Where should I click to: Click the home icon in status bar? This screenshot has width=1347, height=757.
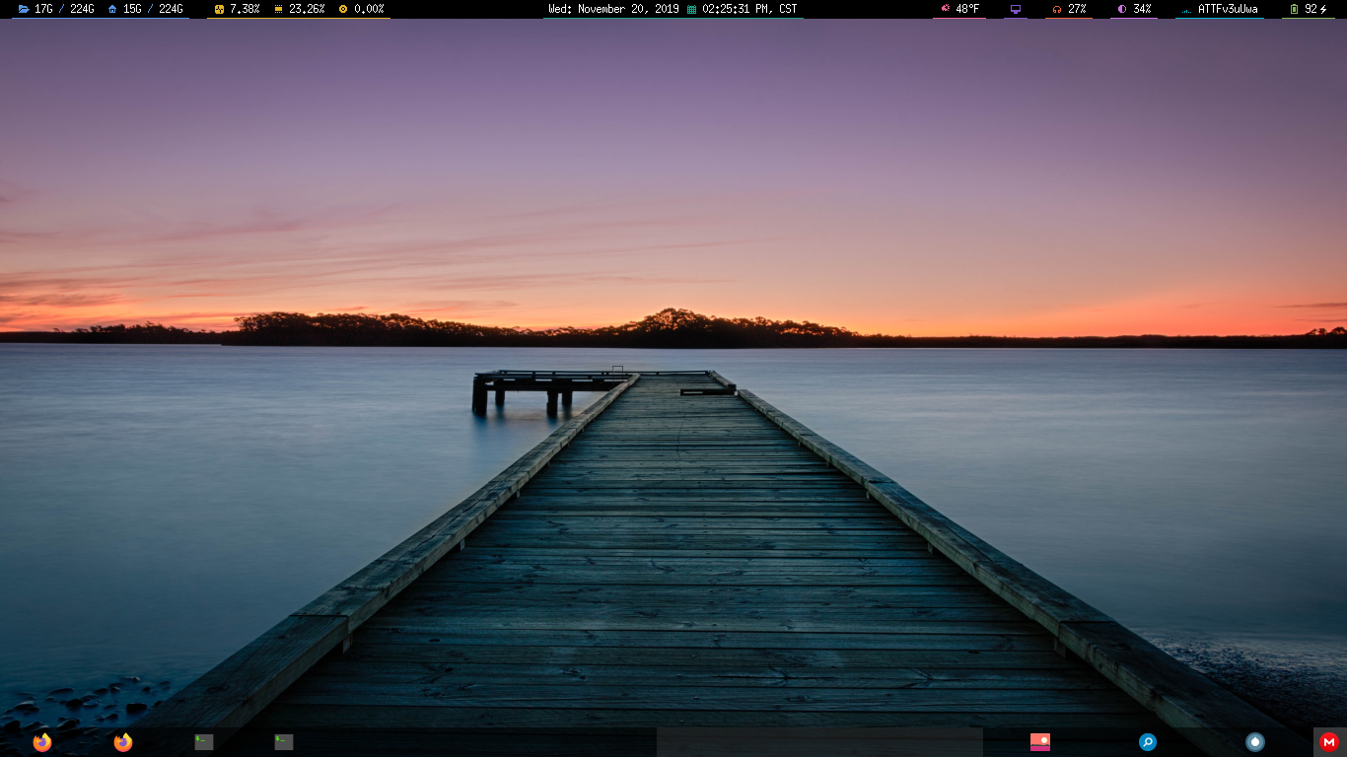(112, 9)
